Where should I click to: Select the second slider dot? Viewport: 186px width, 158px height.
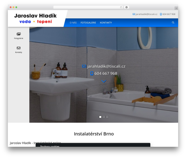pos(104,117)
